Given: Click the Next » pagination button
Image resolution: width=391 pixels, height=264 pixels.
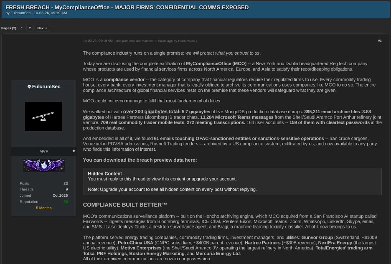Looking at the screenshot, I should click(42, 28).
